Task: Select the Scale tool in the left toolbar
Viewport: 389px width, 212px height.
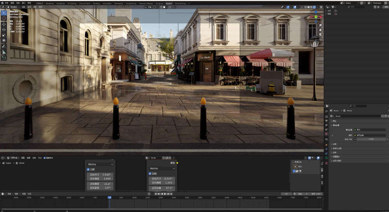Action: (4, 35)
